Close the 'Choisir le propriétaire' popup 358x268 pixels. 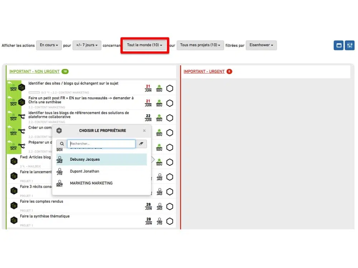(x=144, y=130)
